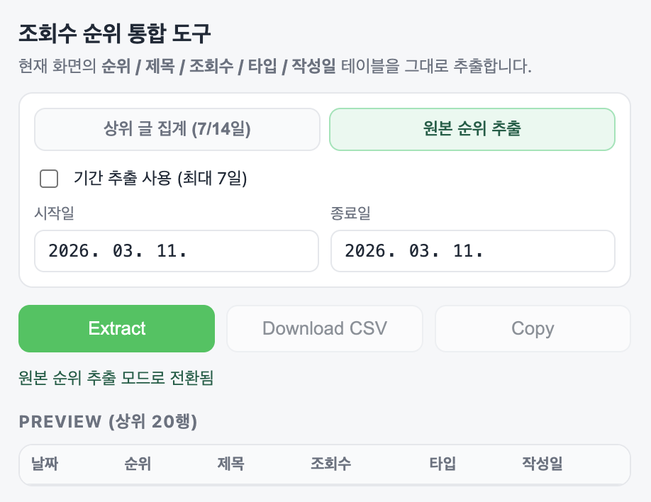
Task: Click the Copy button
Action: click(x=532, y=328)
